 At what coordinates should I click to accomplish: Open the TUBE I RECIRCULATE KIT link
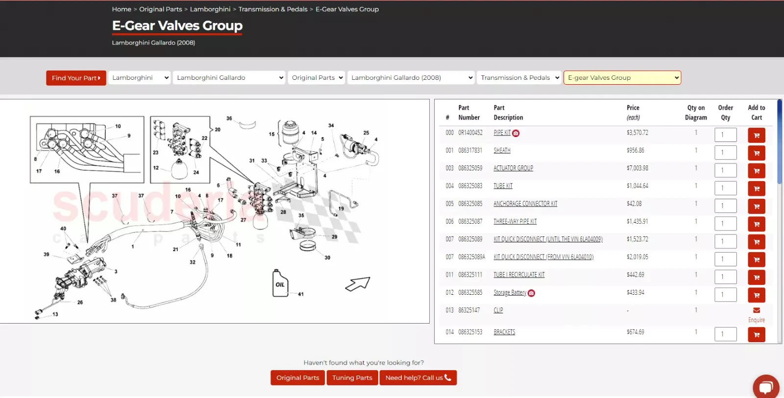519,275
